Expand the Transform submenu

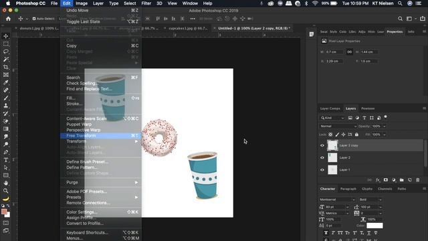[101, 141]
